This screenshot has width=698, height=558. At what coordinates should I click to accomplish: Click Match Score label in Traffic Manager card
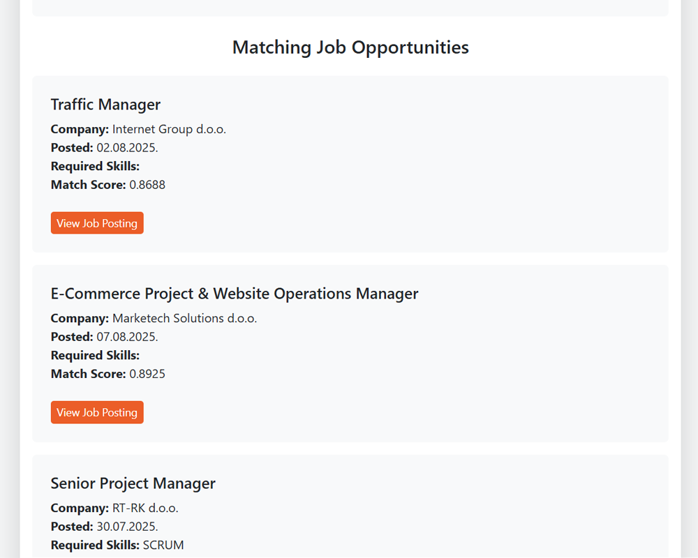pyautogui.click(x=88, y=185)
